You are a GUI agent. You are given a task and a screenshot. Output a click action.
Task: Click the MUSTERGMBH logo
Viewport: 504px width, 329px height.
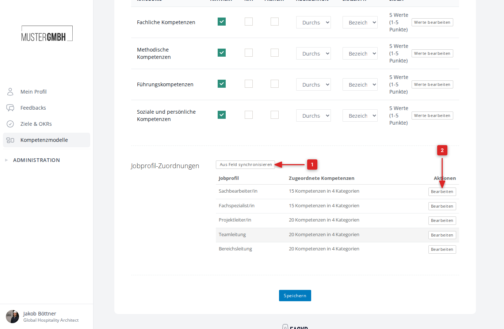[47, 34]
